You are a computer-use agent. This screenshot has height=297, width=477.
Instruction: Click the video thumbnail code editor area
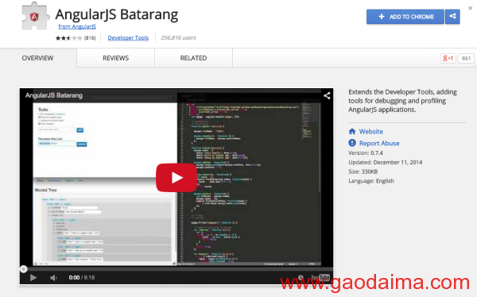pyautogui.click(x=249, y=179)
